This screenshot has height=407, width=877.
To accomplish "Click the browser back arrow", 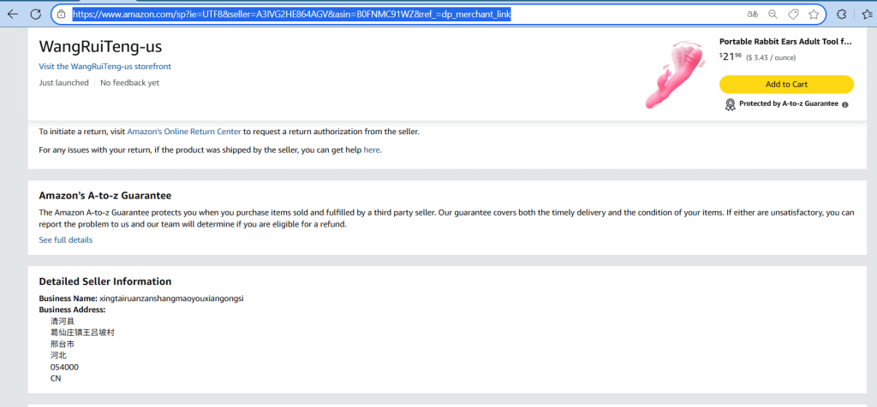I will point(12,15).
